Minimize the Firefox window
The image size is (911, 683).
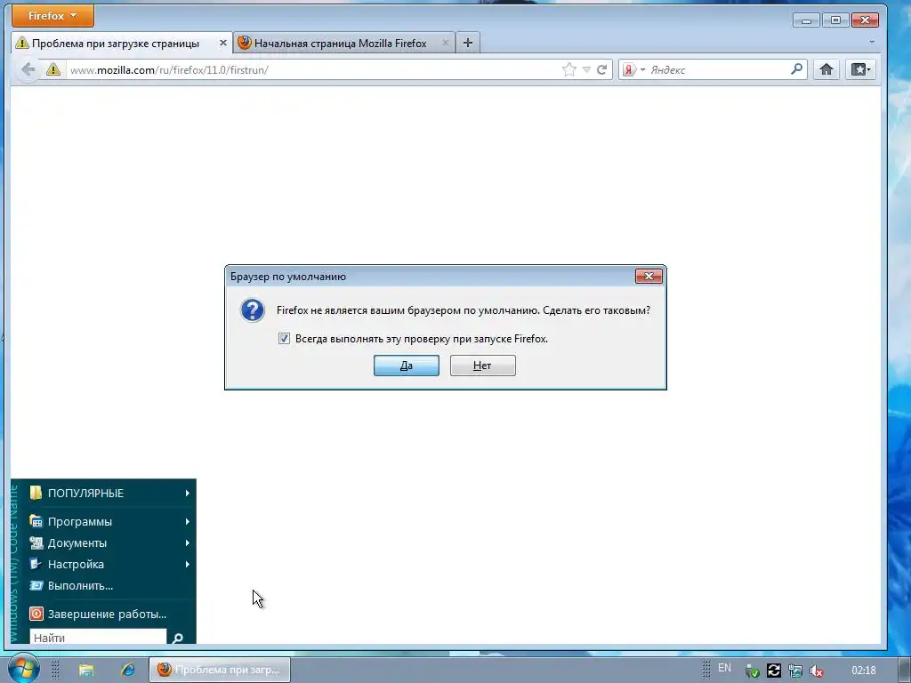click(806, 20)
